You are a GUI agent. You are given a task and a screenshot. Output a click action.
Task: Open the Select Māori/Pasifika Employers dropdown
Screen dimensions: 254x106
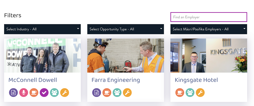click(209, 29)
